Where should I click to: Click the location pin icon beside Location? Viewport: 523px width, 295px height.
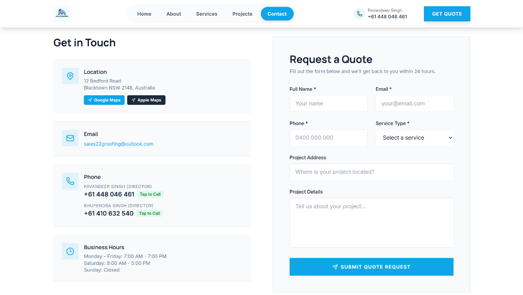coord(70,75)
